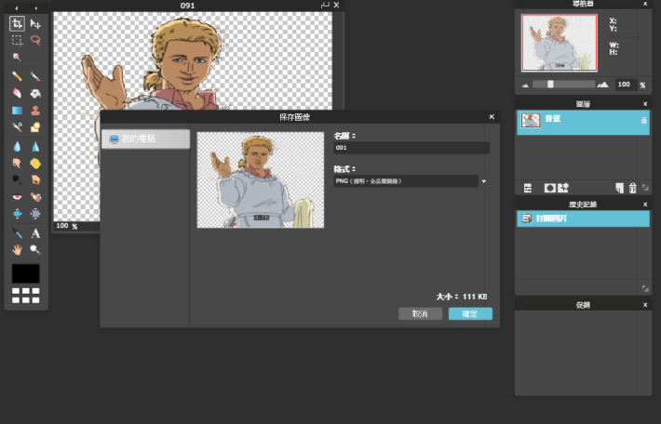
Task: Delete layer using the trash icon
Action: coord(632,188)
